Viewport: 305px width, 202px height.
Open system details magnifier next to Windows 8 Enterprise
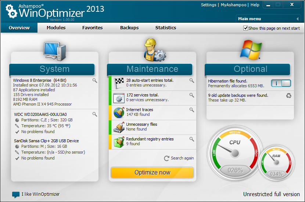[x=95, y=81]
